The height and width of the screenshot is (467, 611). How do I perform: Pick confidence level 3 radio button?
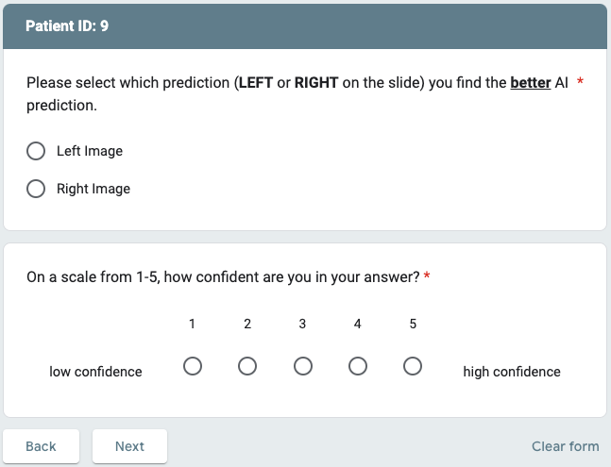[302, 366]
